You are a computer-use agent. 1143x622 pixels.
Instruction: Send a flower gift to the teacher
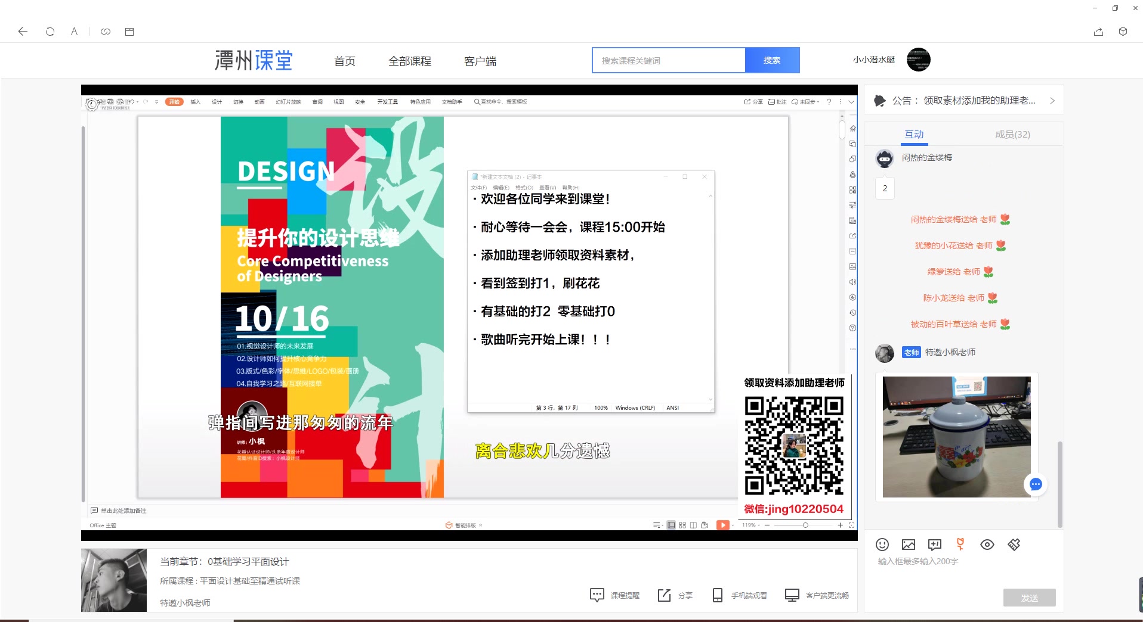tap(959, 544)
